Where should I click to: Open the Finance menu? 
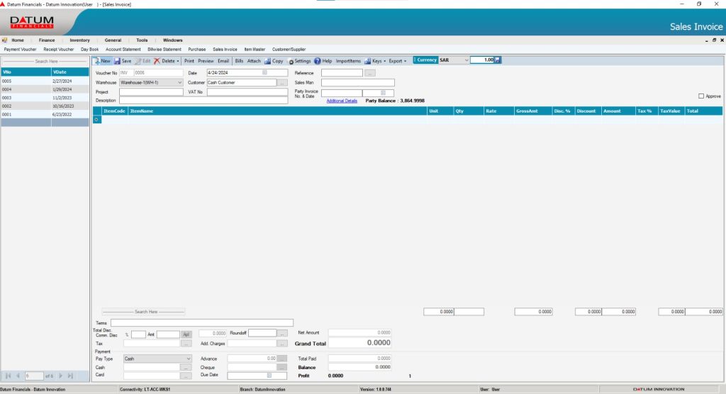pyautogui.click(x=47, y=40)
